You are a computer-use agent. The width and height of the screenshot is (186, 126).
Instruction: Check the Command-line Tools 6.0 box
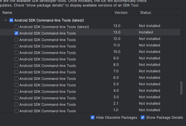pos(16,79)
